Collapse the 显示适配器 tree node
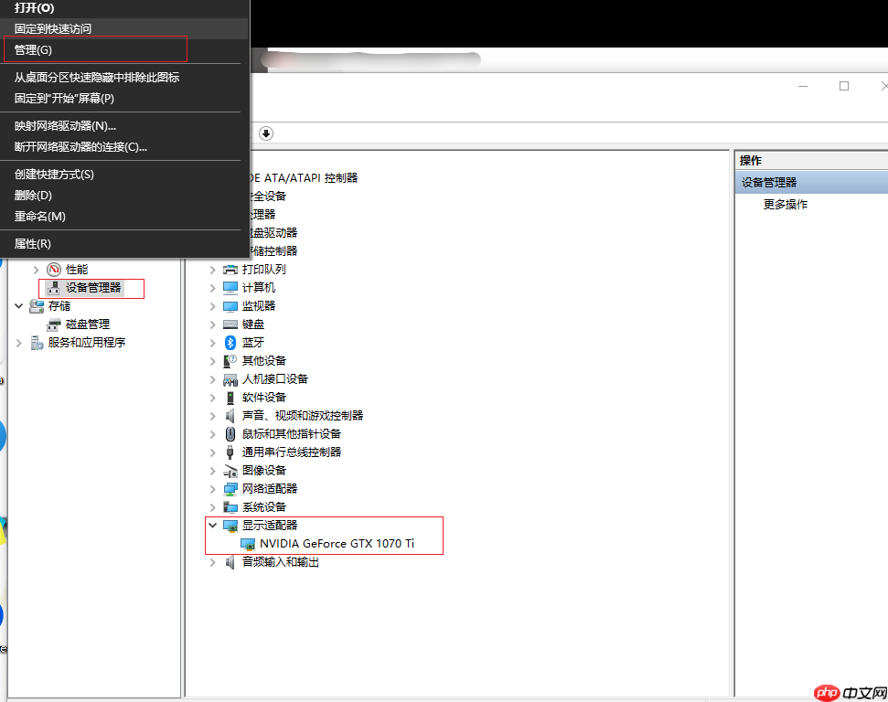This screenshot has width=888, height=702. pos(212,525)
